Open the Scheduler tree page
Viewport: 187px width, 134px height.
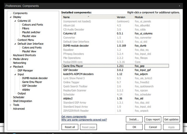(19, 97)
